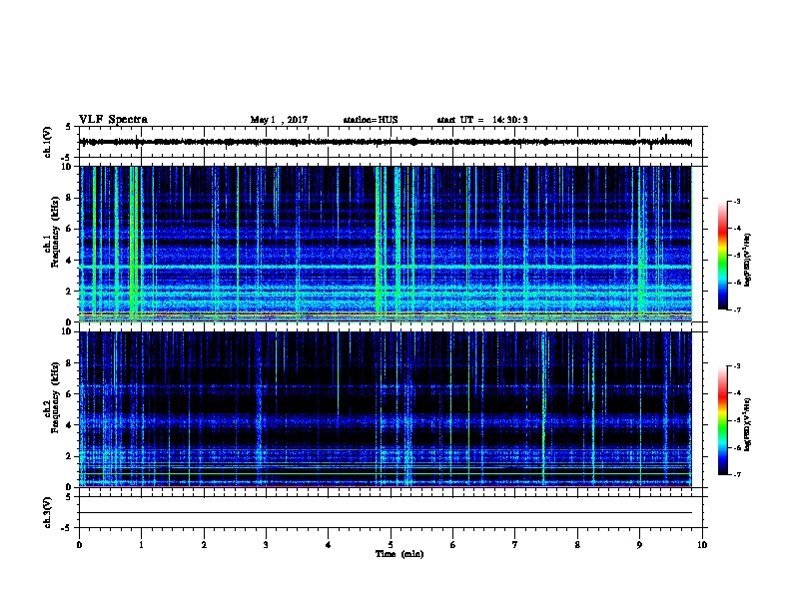The image size is (791, 611).
Task: Click the "station=HUS" label
Action: pos(371,120)
